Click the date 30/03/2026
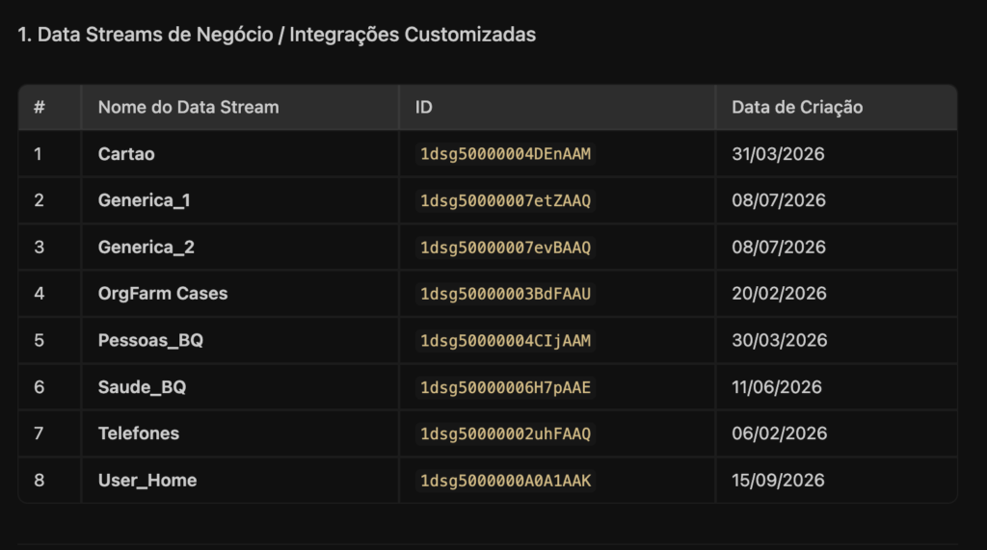987x550 pixels. tap(779, 340)
